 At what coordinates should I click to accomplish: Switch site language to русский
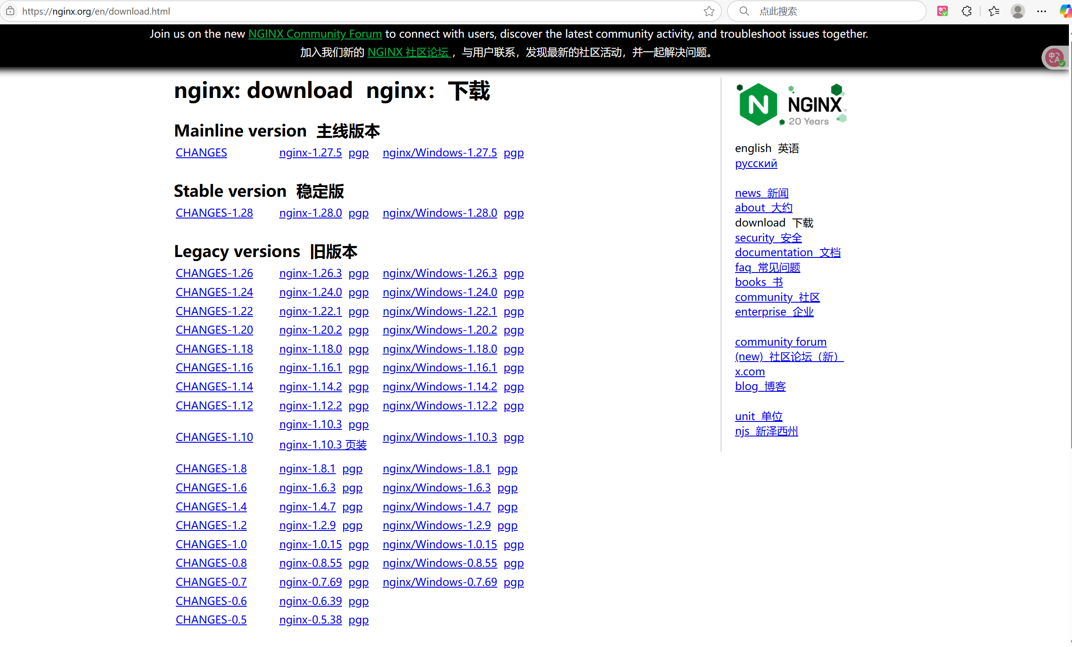[x=755, y=164]
